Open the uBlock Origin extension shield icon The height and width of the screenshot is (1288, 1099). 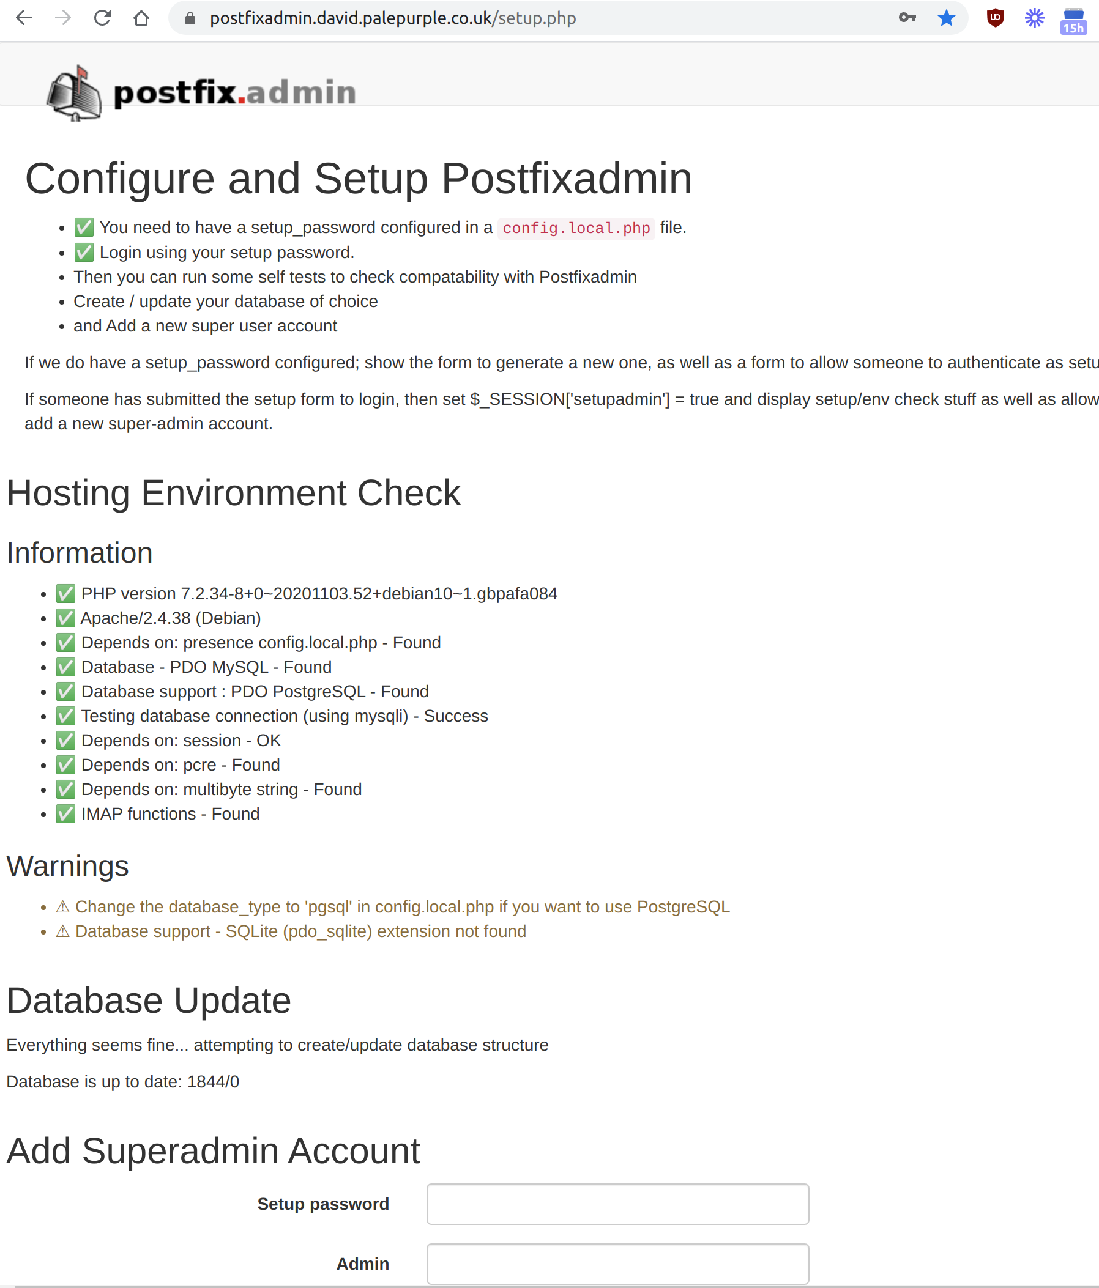[994, 18]
